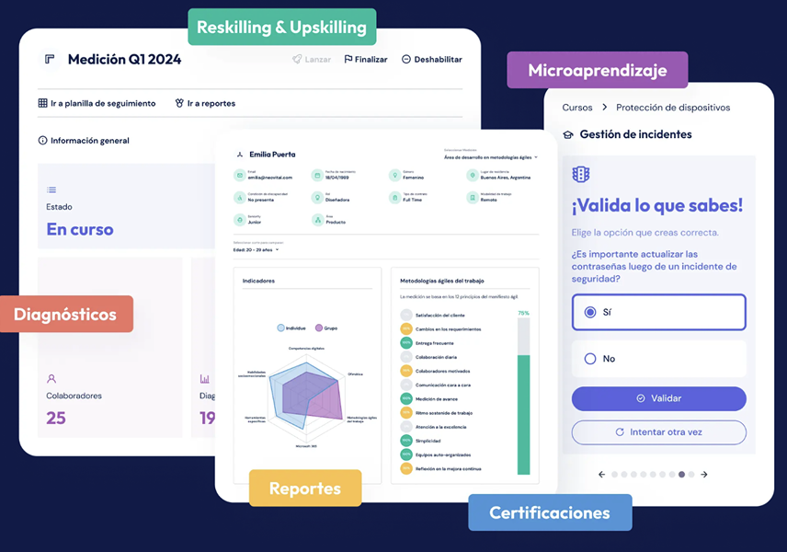Click the seniority icon beside Junior
The width and height of the screenshot is (787, 552).
point(239,220)
